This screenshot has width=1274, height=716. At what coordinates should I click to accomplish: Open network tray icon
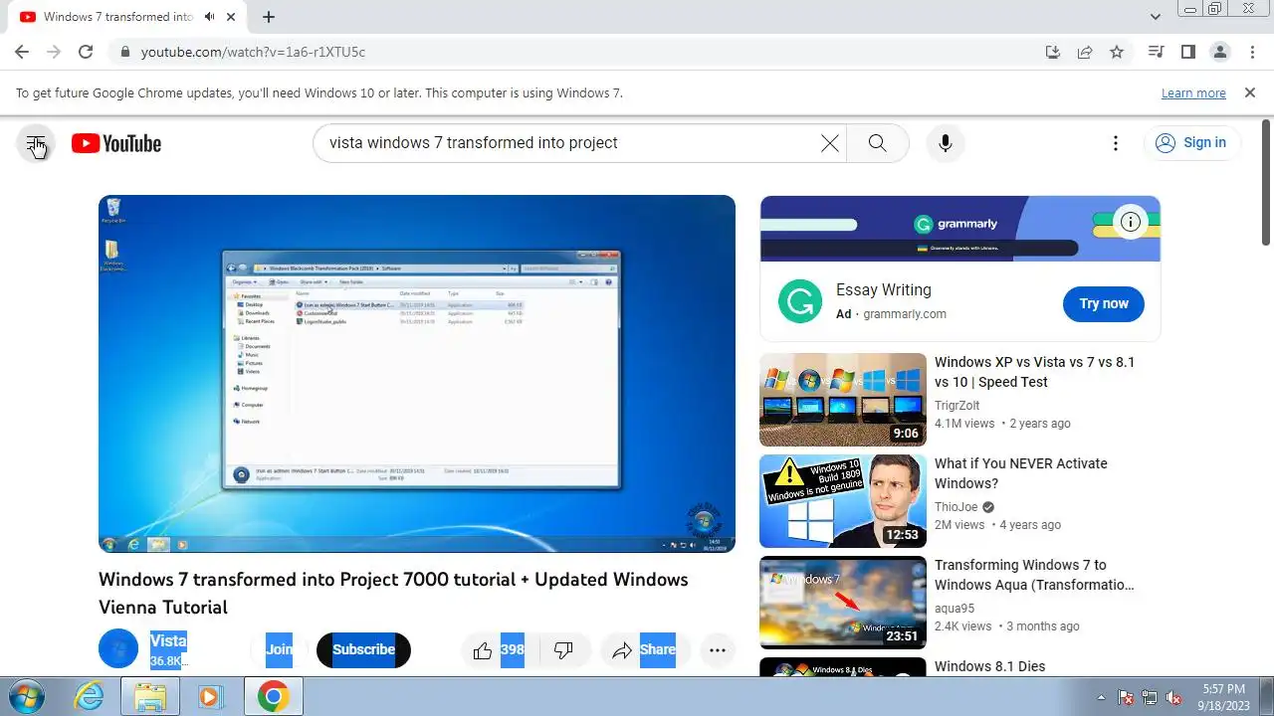click(x=1150, y=697)
